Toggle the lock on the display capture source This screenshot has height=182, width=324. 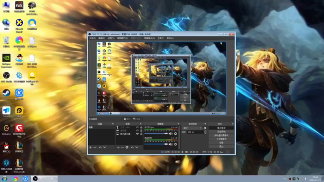coord(141,134)
